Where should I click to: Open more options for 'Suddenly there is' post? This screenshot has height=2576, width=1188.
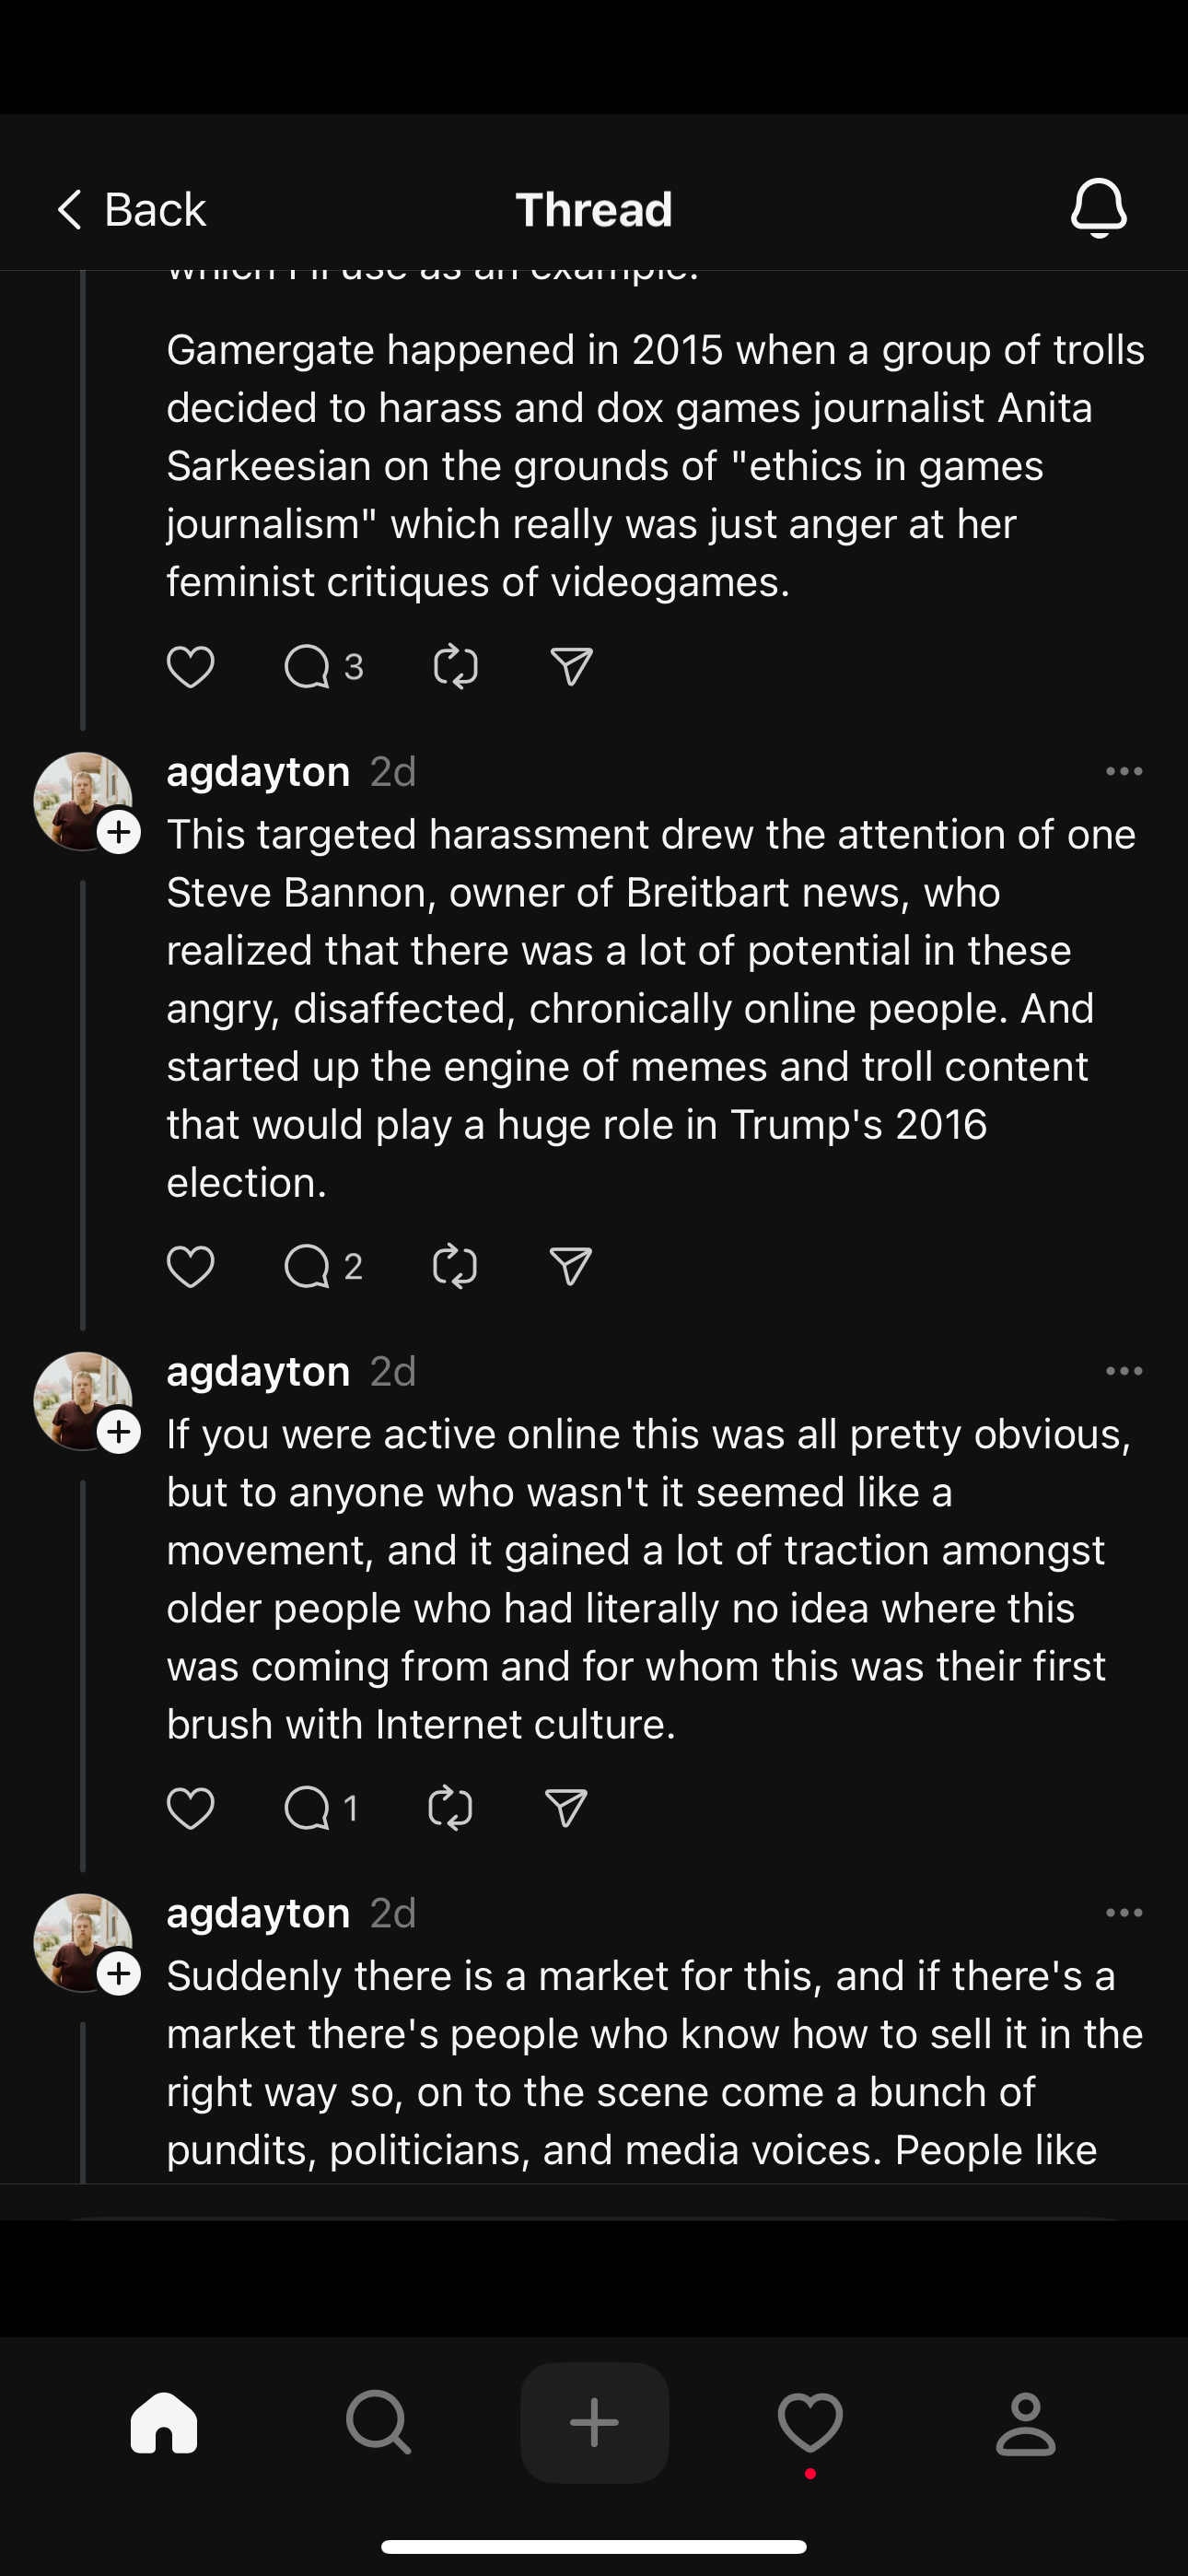1124,1913
